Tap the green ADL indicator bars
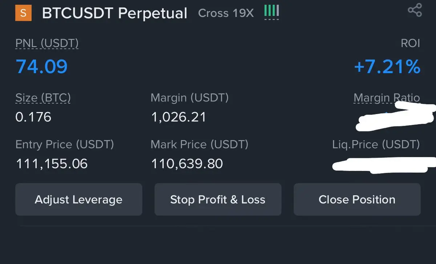436x264 pixels. (271, 11)
